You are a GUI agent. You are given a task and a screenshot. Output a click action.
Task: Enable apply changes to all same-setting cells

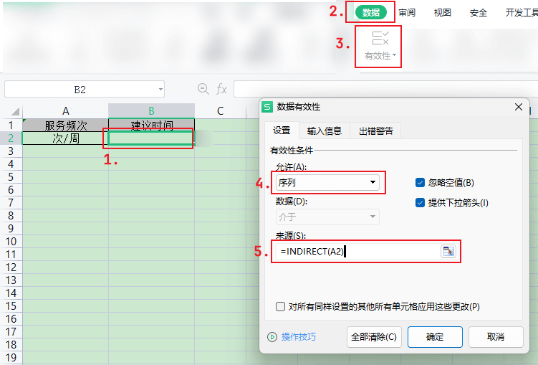pos(281,306)
